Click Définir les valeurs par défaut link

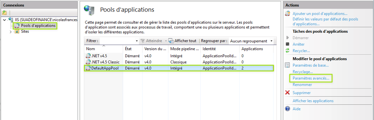pyautogui.click(x=325, y=21)
